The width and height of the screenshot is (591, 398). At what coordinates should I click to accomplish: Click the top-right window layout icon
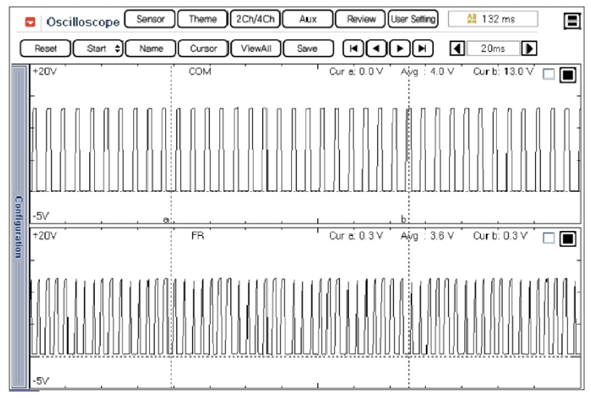pos(572,20)
